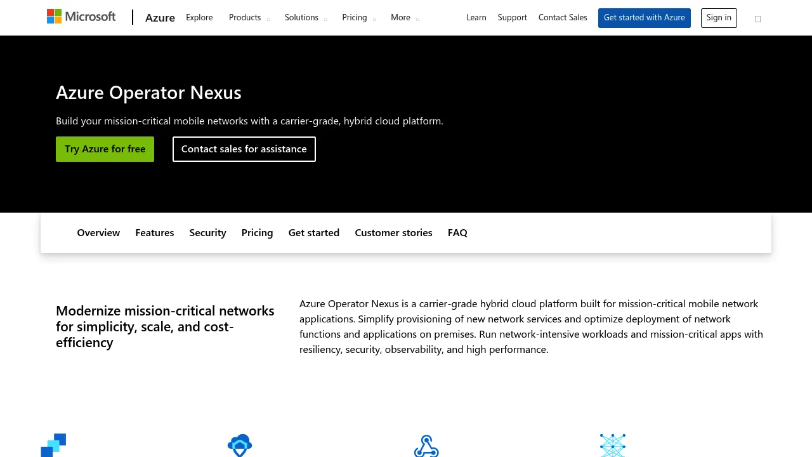Click the triangular connected-nodes feature icon

(x=426, y=446)
